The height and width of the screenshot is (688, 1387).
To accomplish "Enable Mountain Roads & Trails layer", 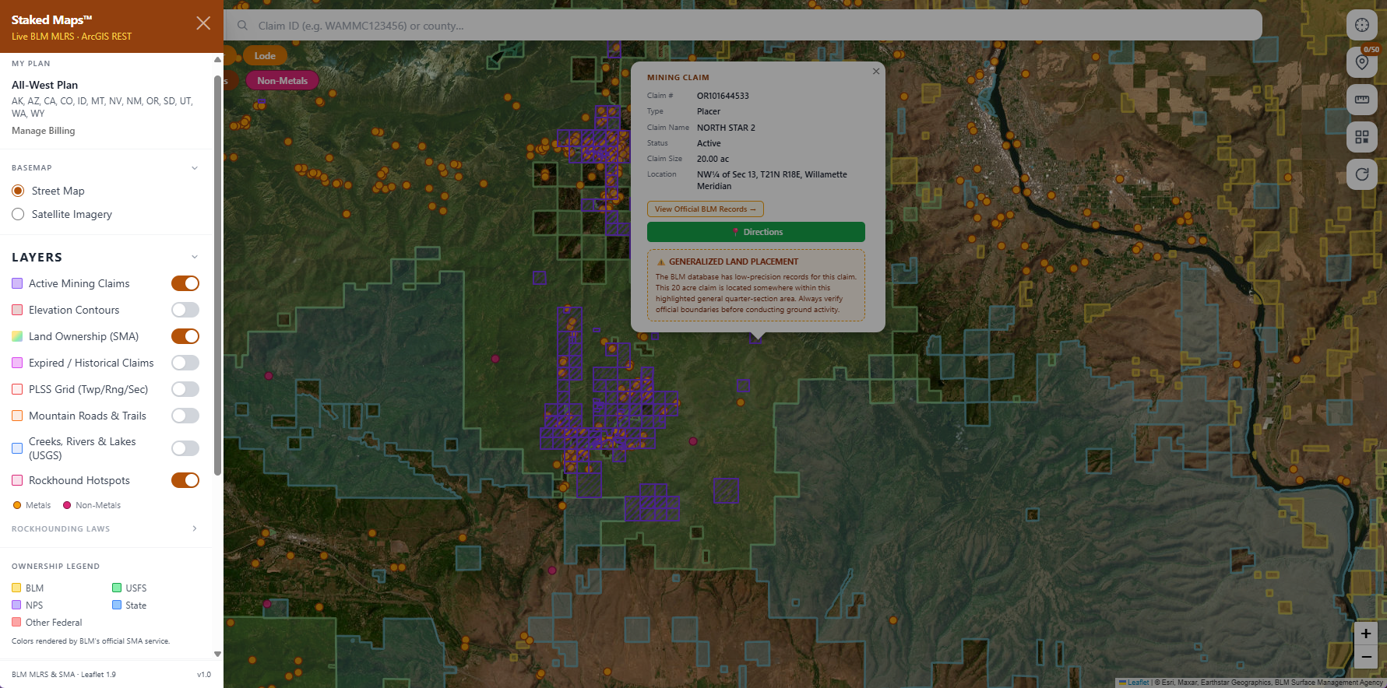I will [x=185, y=416].
